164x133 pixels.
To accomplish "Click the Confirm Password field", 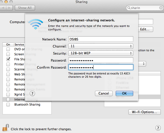I will tap(101, 67).
